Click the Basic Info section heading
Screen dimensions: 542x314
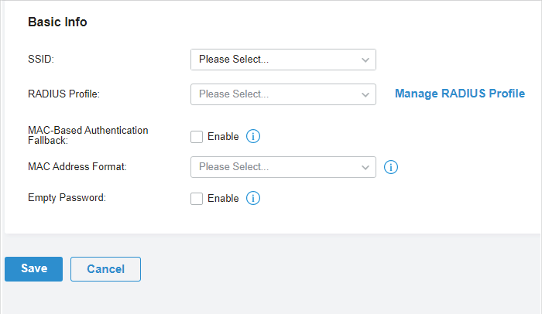click(57, 22)
